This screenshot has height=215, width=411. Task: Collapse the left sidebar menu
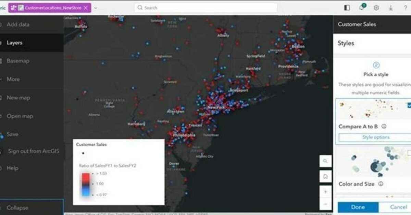click(17, 207)
